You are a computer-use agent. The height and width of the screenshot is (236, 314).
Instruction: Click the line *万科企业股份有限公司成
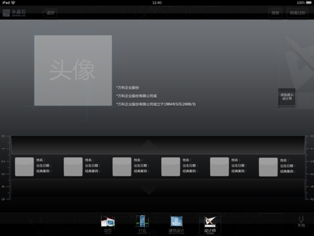point(137,96)
